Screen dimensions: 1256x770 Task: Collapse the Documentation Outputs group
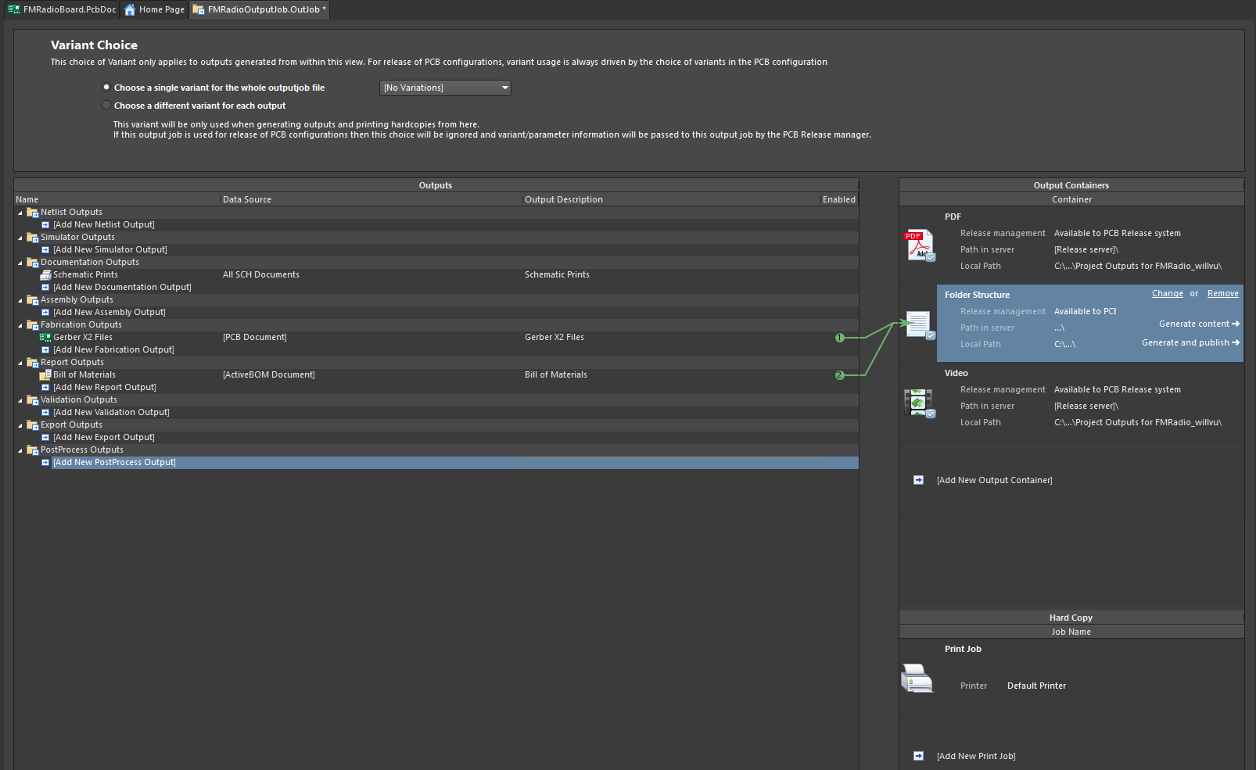point(20,263)
